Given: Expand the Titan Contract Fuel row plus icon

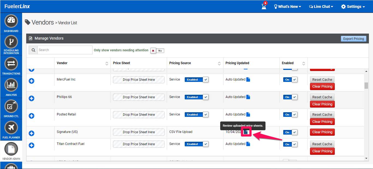Looking at the screenshot, I should coord(32,145).
